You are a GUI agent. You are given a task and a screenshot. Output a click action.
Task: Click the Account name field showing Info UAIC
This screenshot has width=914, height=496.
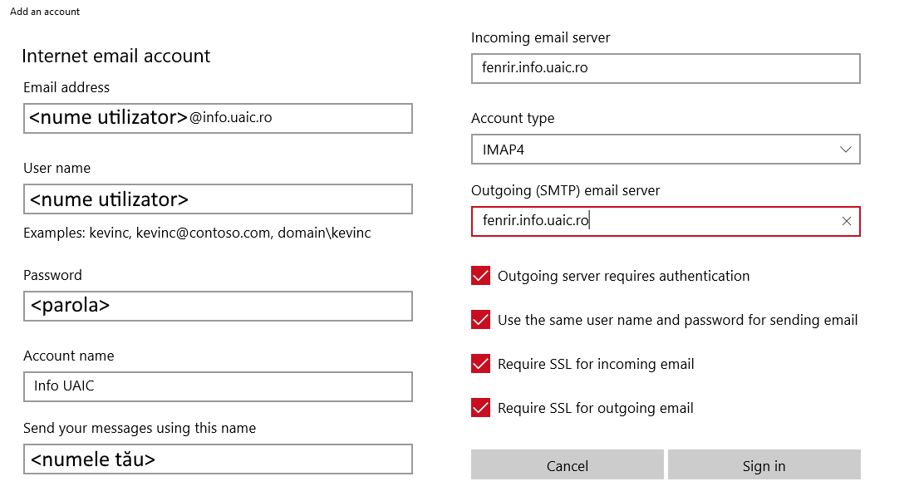click(x=218, y=386)
